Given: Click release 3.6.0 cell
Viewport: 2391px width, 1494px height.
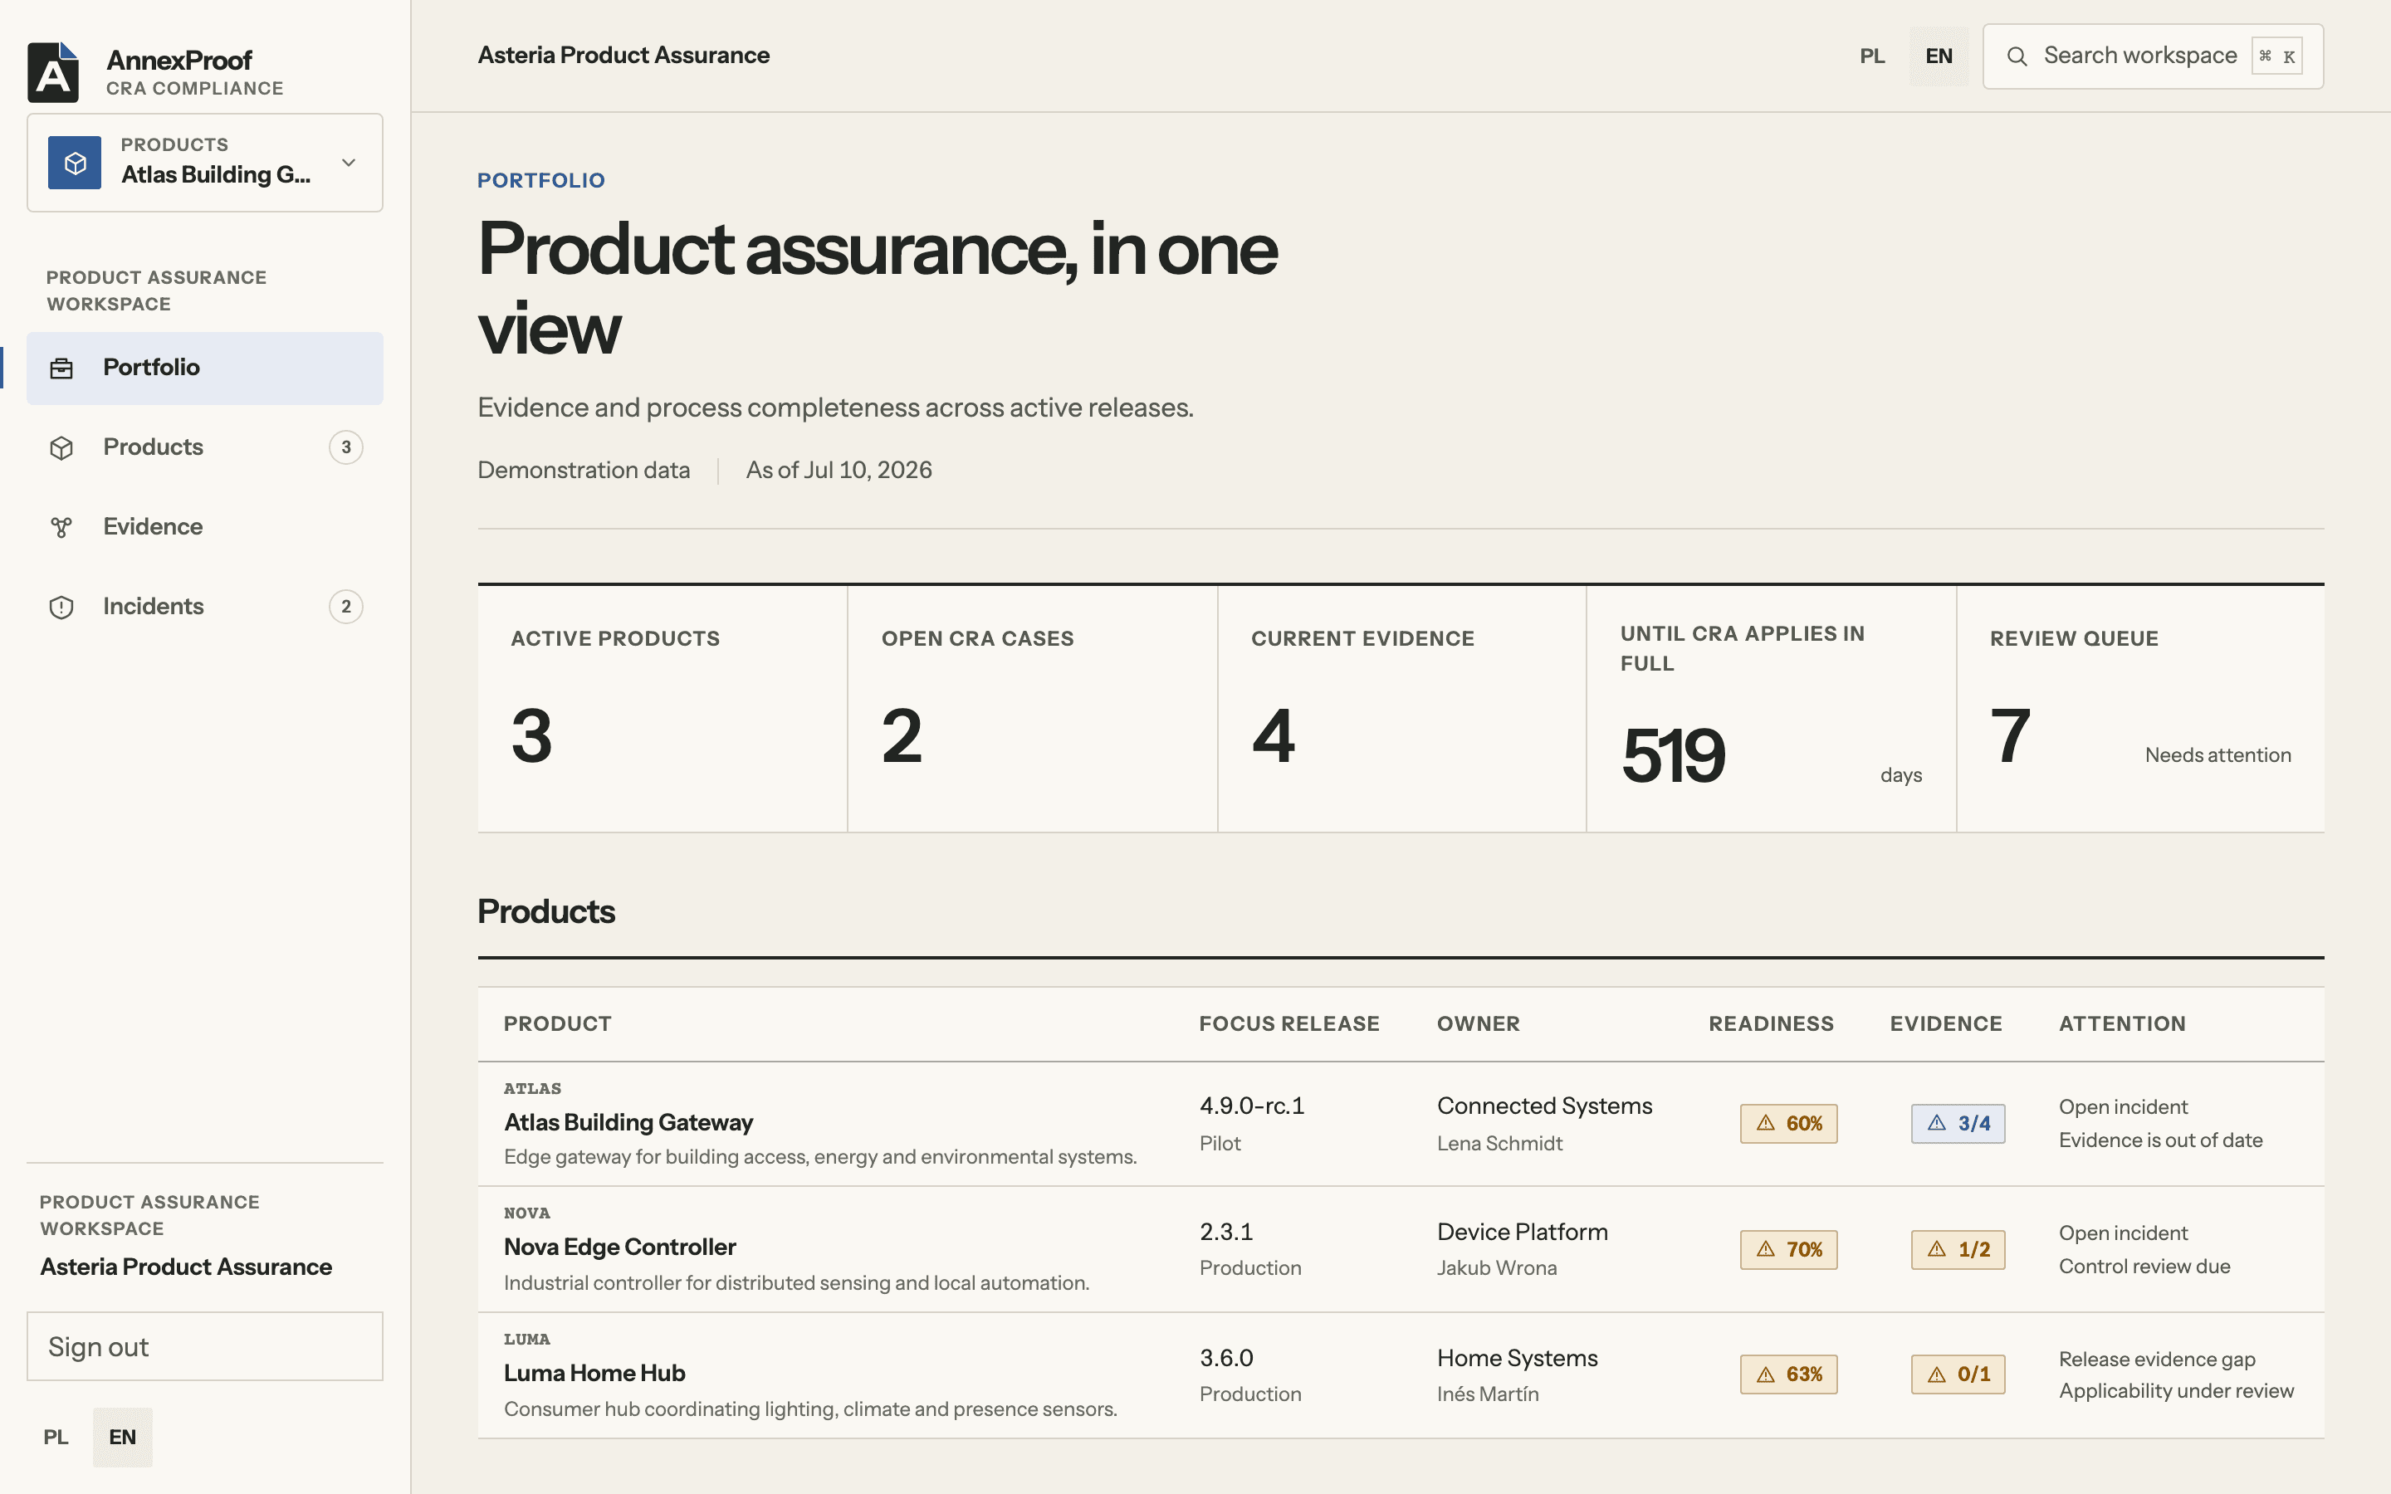Looking at the screenshot, I should click(x=1226, y=1359).
